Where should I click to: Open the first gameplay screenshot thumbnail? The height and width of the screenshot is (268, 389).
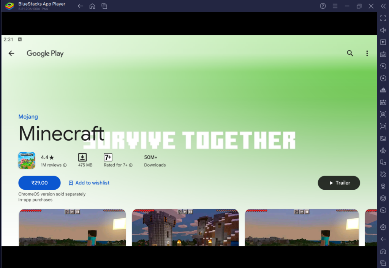[x=72, y=228]
